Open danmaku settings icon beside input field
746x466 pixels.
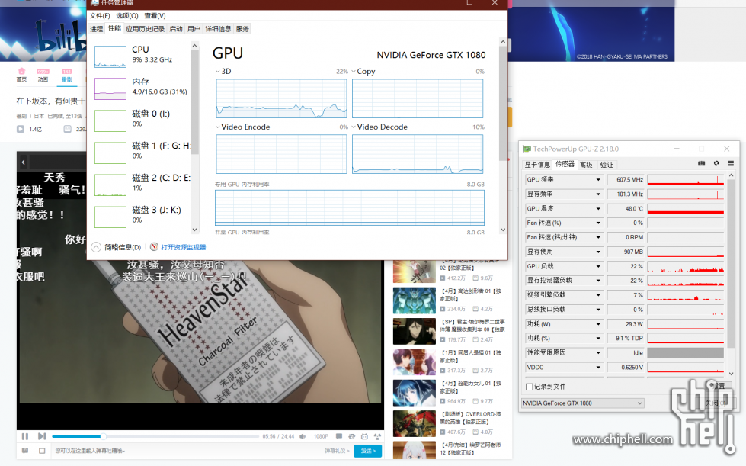(25, 451)
